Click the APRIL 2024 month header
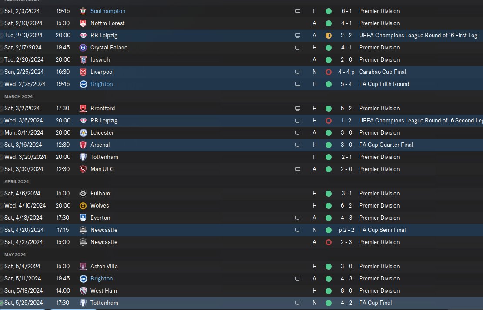This screenshot has height=310, width=483. 17,182
